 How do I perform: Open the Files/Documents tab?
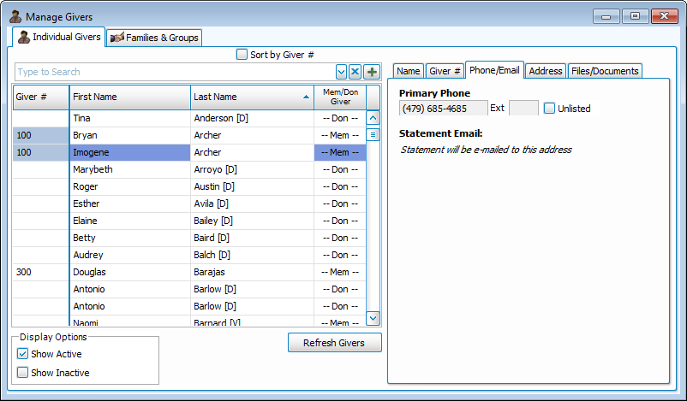pos(605,71)
